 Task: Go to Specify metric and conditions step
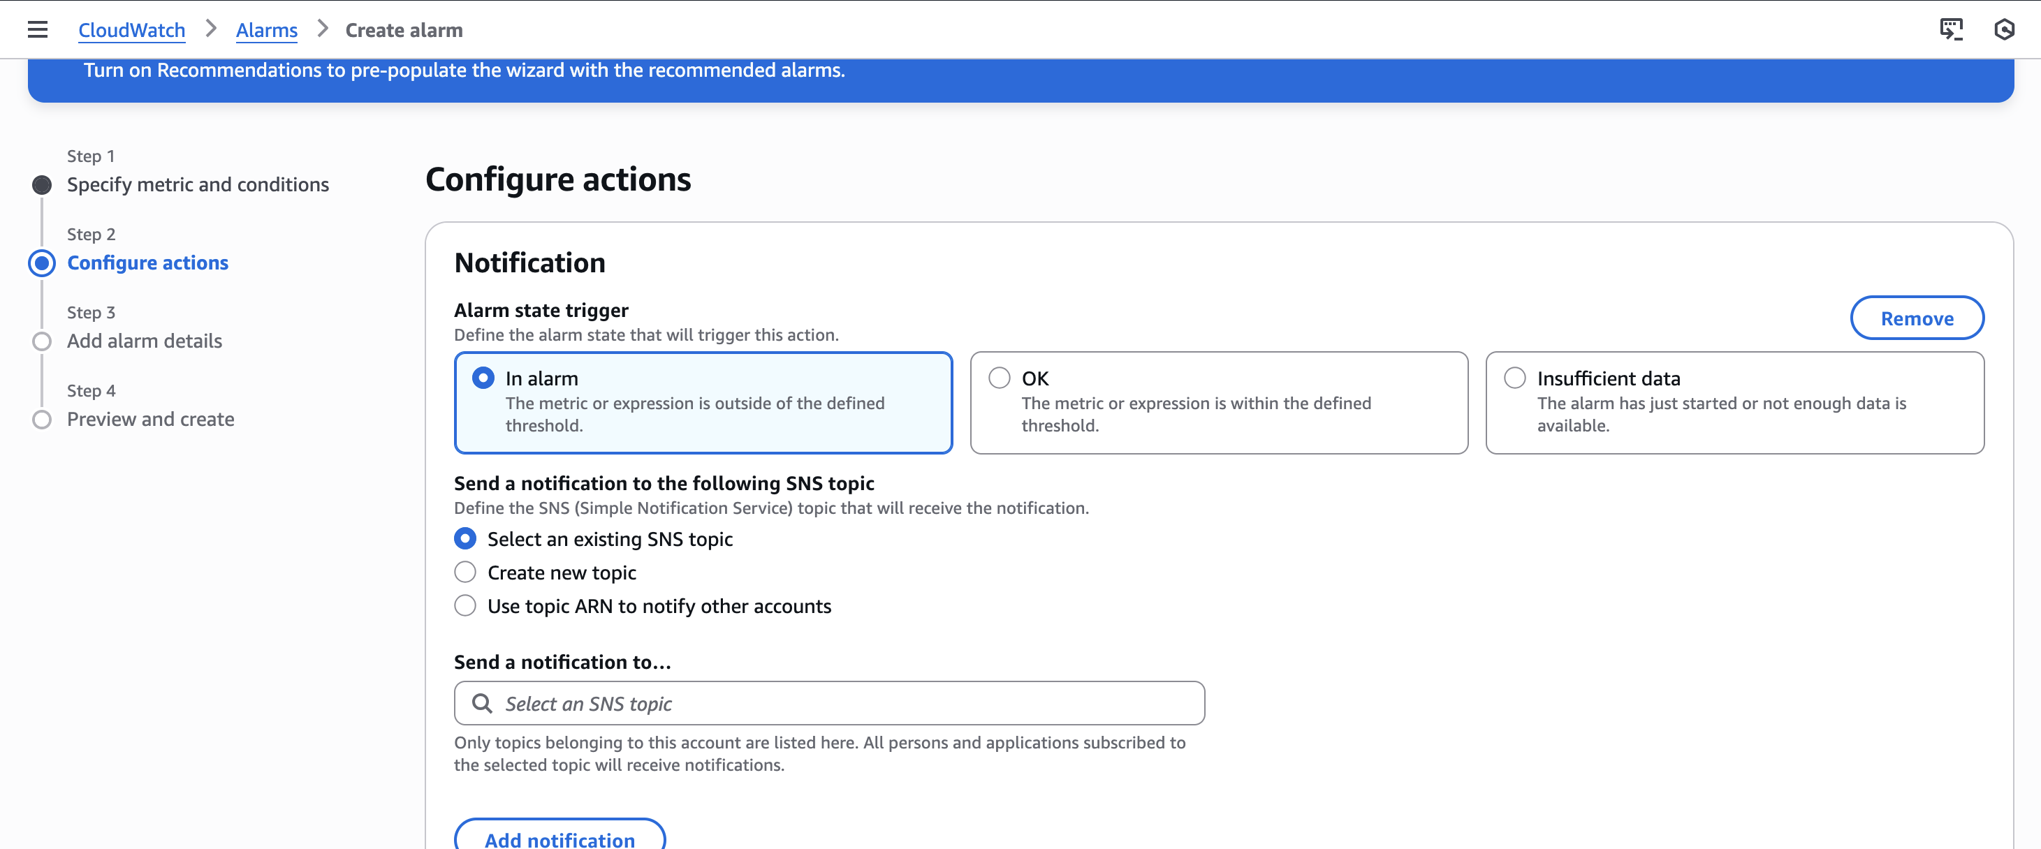pos(197,184)
